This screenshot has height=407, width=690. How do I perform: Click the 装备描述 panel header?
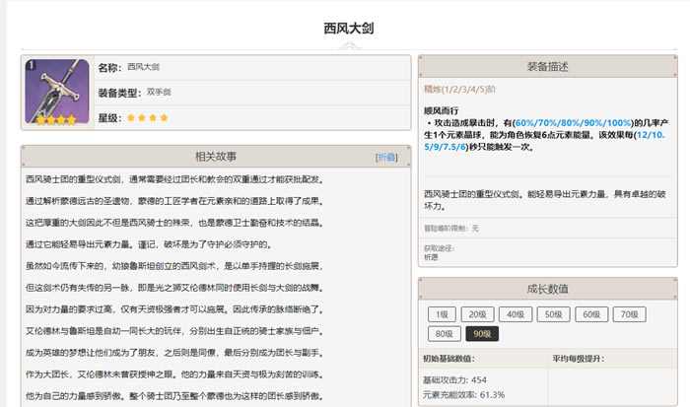coord(547,67)
